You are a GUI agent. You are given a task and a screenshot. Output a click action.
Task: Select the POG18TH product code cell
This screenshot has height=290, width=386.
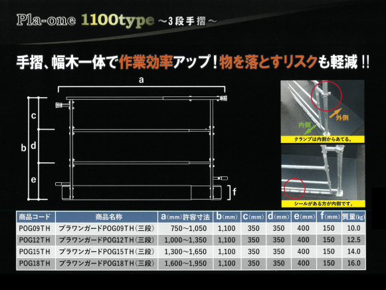[x=35, y=263]
